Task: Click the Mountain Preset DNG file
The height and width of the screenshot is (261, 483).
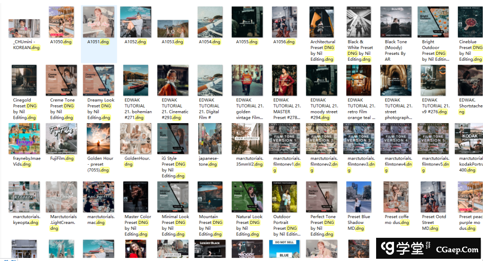Action: coord(210,197)
